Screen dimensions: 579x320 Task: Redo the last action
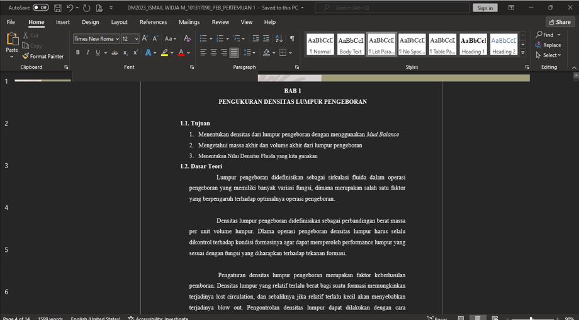point(86,8)
